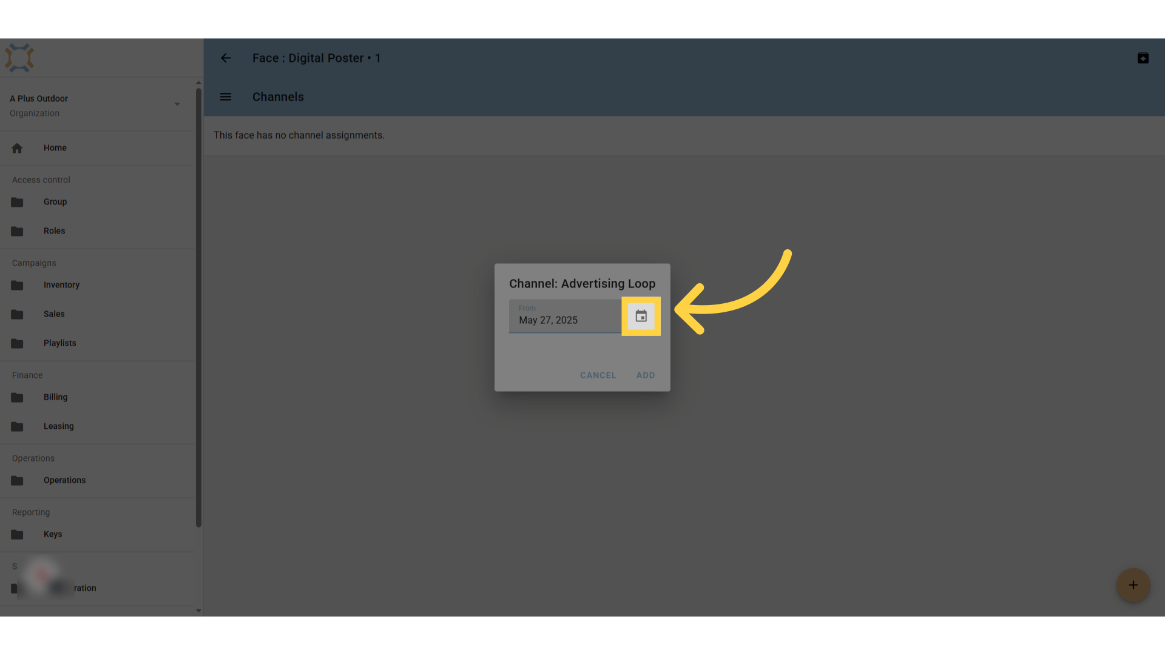Click the Home house icon

[x=17, y=148]
